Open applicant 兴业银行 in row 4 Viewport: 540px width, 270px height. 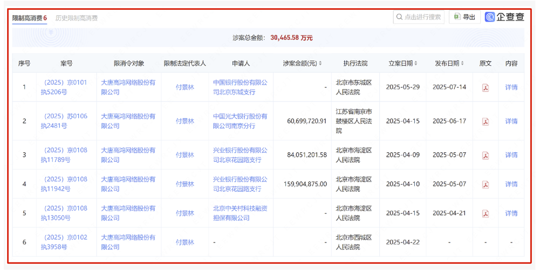point(240,184)
